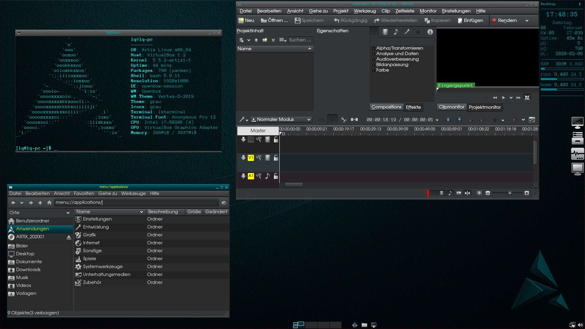This screenshot has width=585, height=329.
Task: Select Normaler Modus from dropdown
Action: pyautogui.click(x=281, y=119)
